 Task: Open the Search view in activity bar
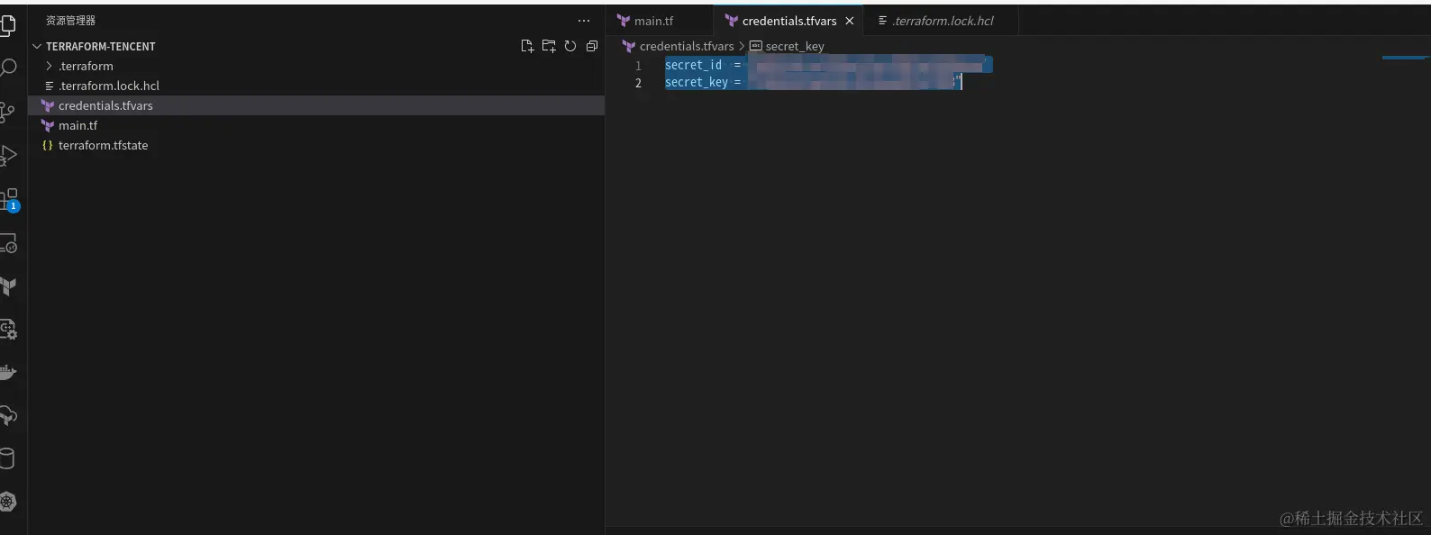[7, 68]
